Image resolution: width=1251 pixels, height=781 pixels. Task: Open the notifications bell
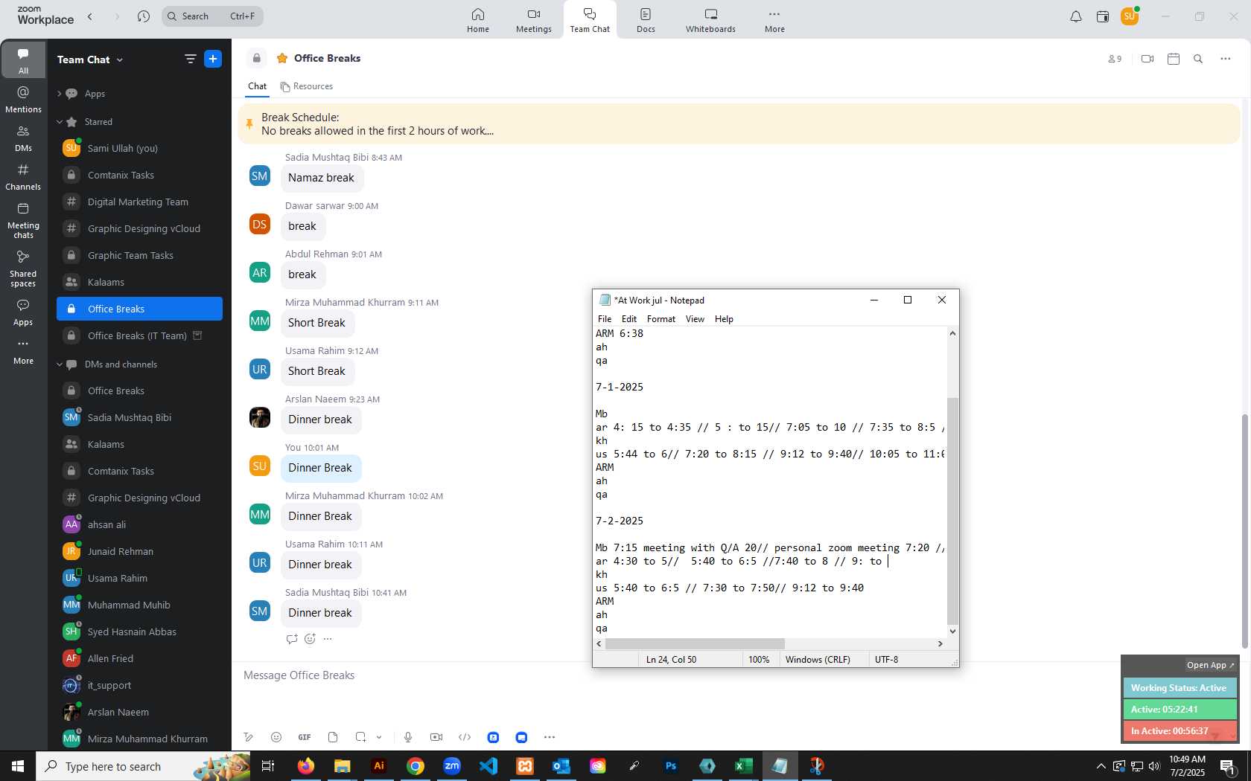point(1076,16)
